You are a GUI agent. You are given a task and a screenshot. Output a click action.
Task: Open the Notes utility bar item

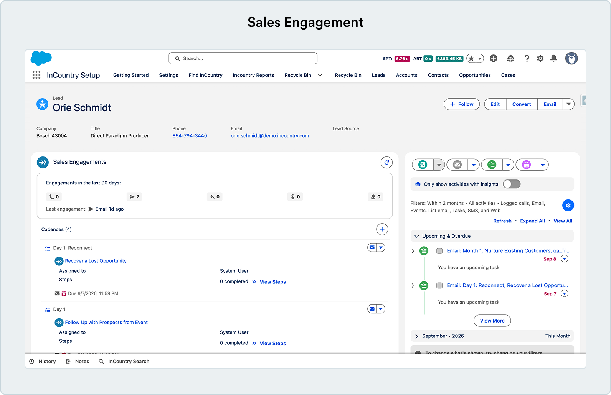[77, 362]
